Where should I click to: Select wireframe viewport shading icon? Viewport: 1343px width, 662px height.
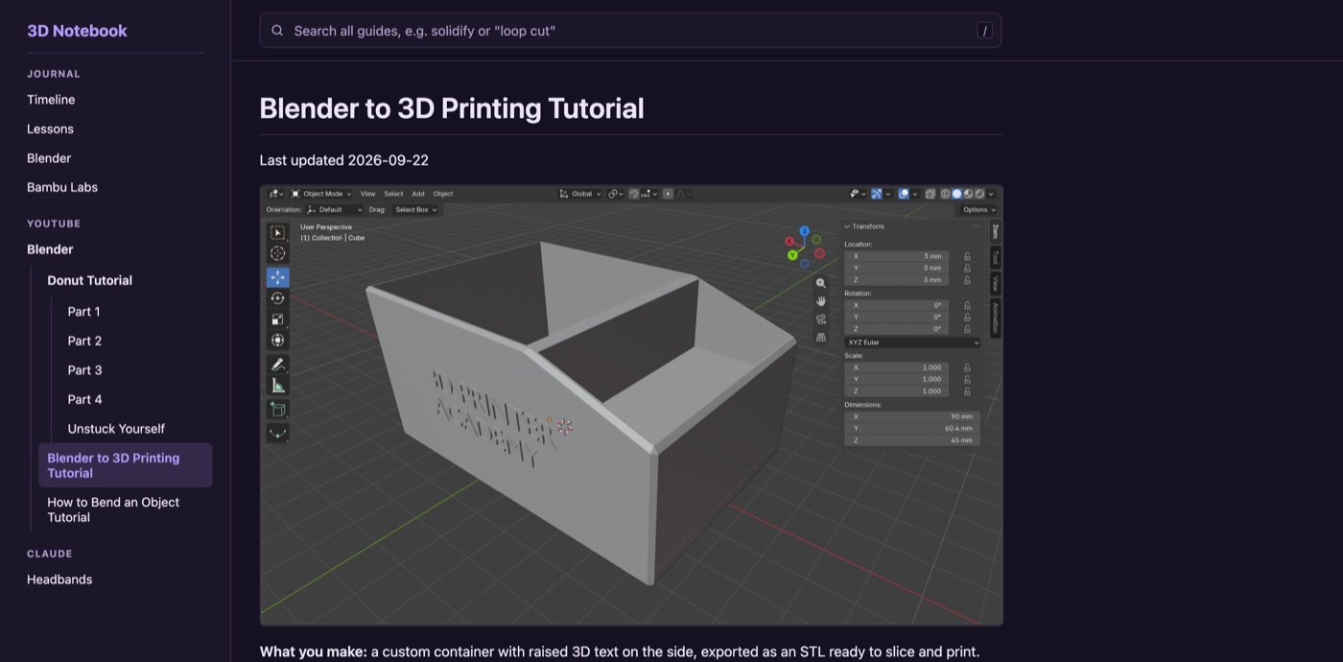[945, 194]
